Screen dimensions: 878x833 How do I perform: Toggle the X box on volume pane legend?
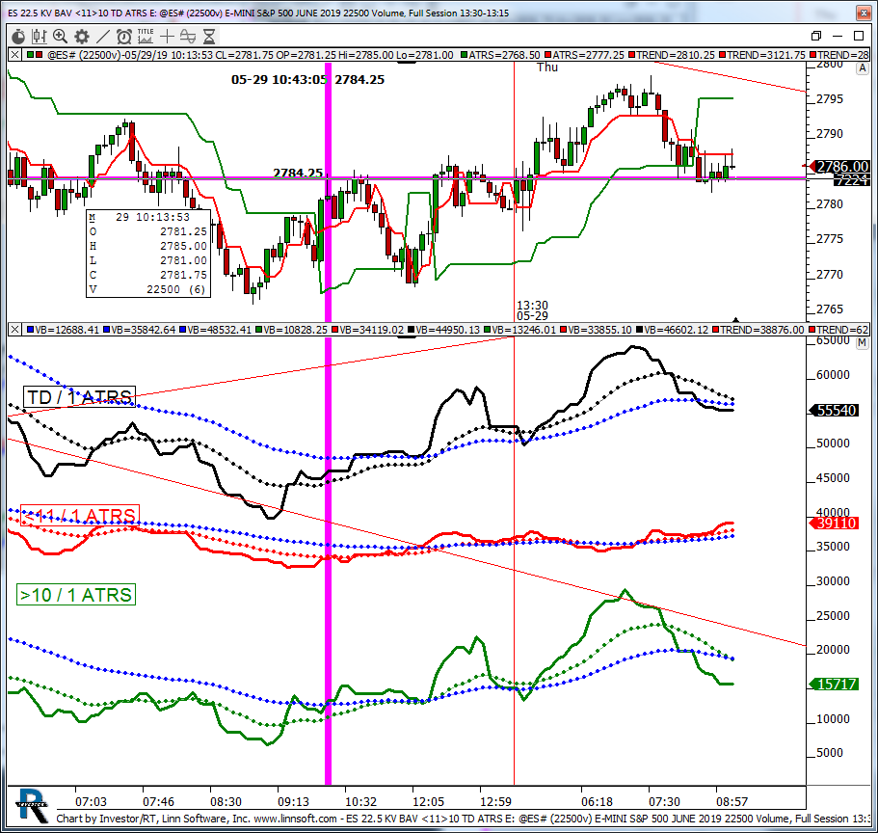[13, 330]
